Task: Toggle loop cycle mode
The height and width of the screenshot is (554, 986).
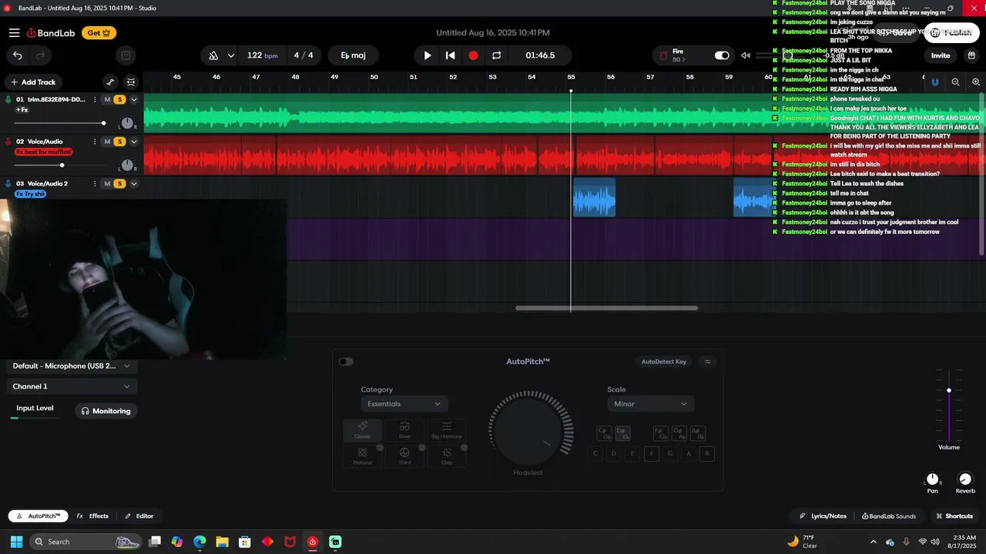Action: 497,55
